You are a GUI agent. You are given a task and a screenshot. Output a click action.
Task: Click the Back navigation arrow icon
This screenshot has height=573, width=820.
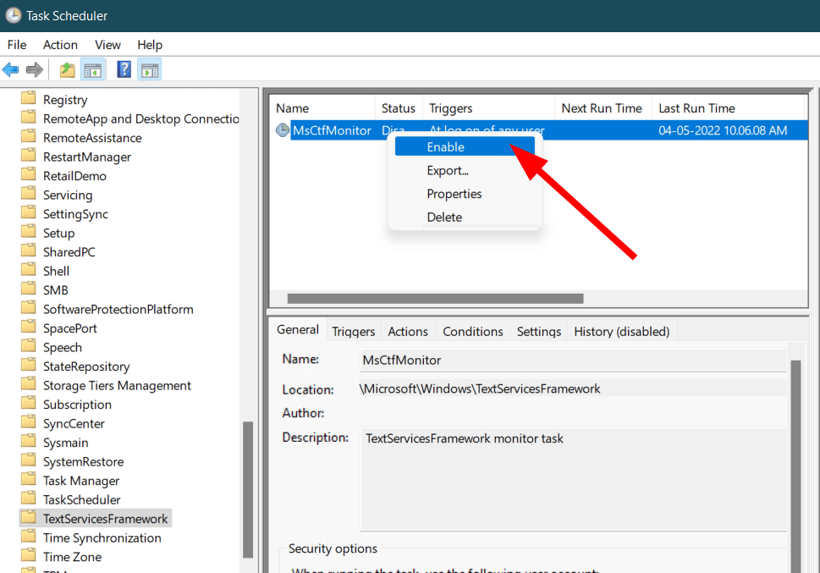pos(11,69)
